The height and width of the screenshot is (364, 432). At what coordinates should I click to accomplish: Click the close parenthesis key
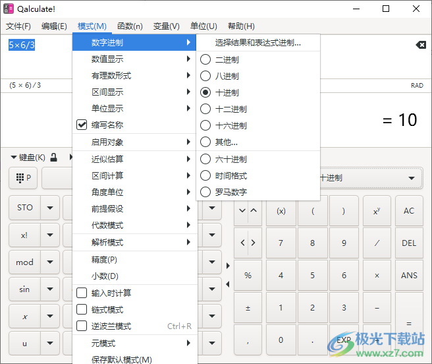pos(344,211)
